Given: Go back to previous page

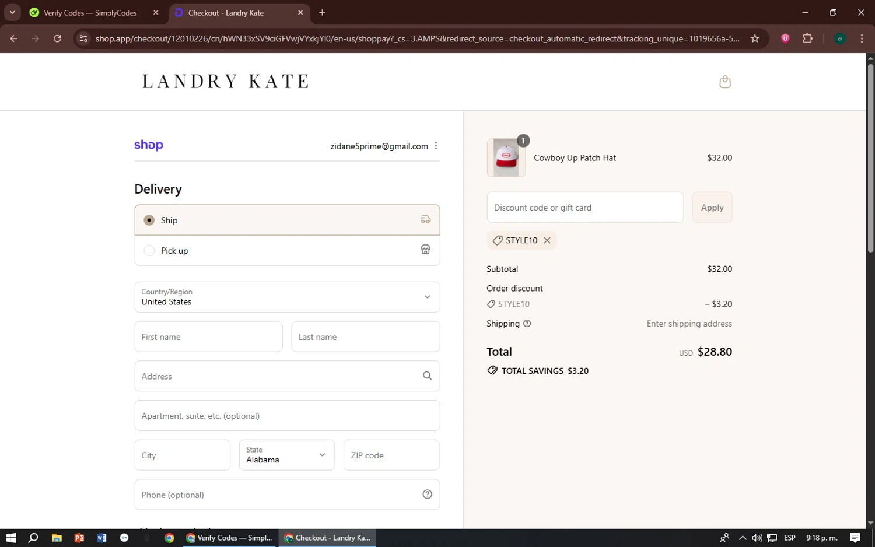Looking at the screenshot, I should [x=14, y=38].
